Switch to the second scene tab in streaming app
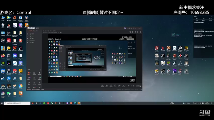The height and width of the screenshot is (120, 214). click(x=34, y=31)
